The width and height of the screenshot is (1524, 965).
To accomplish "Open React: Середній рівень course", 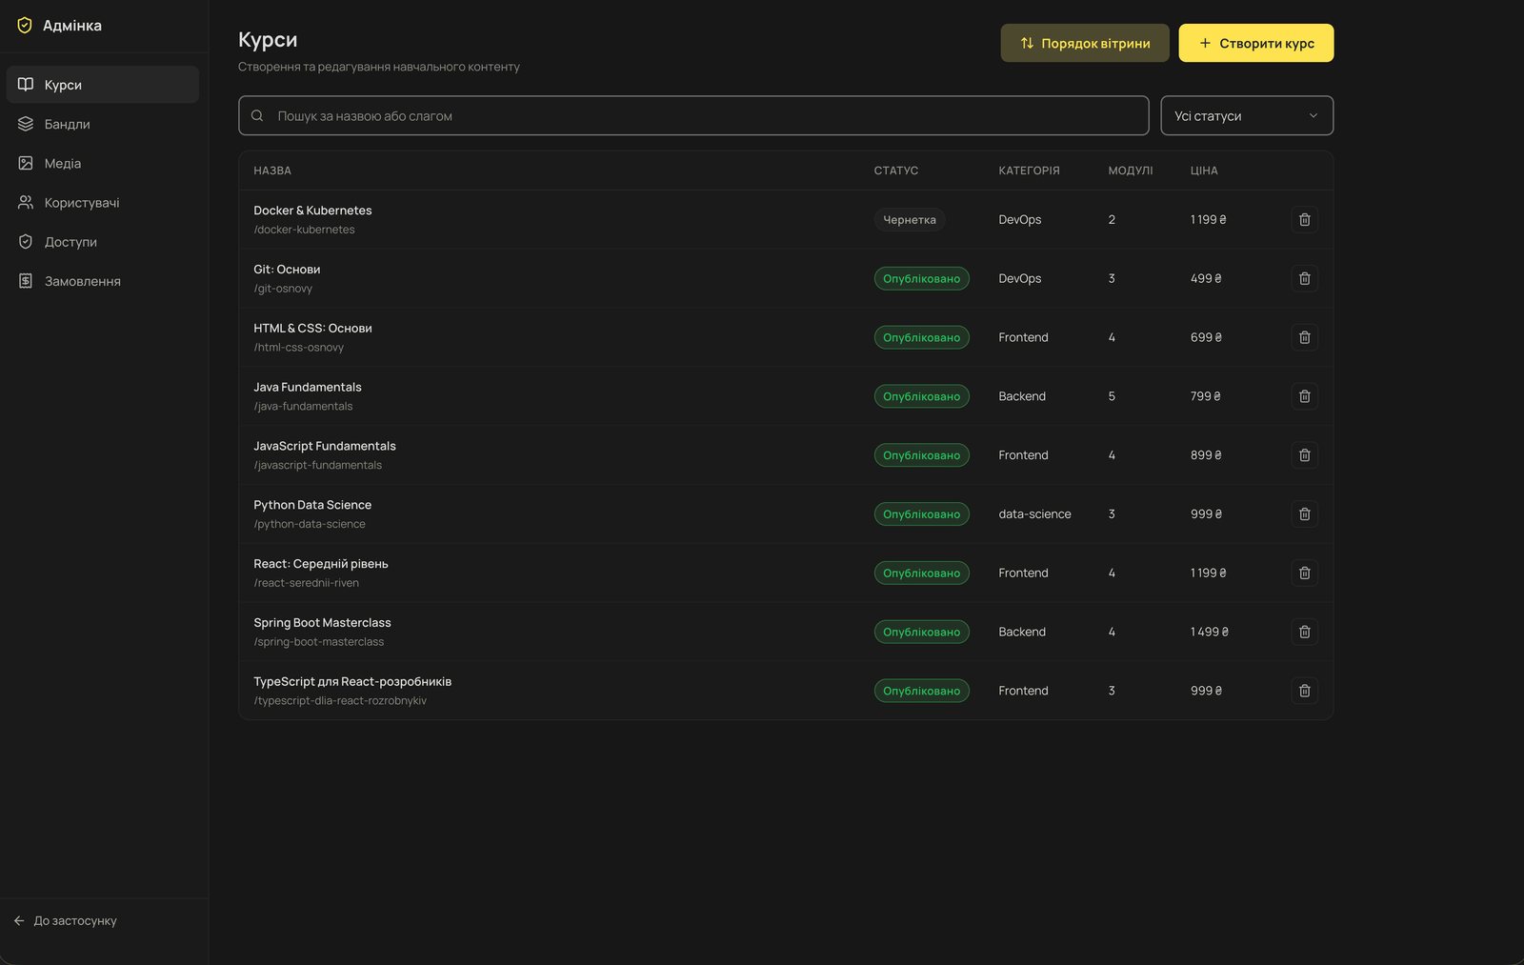I will coord(321,564).
